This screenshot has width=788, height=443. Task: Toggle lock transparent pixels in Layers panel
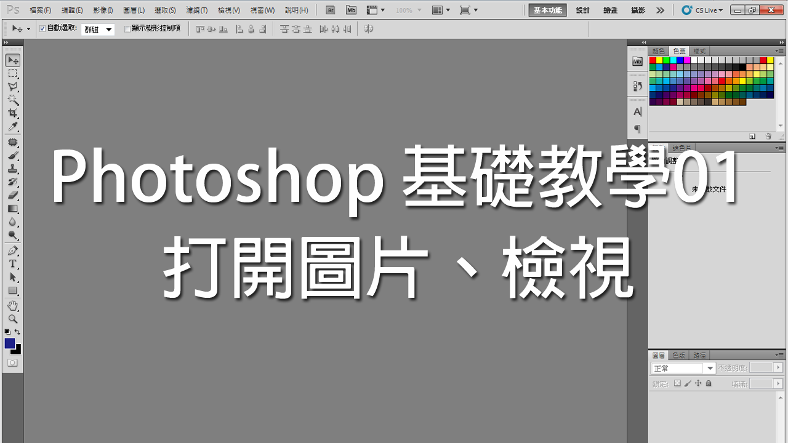[677, 383]
